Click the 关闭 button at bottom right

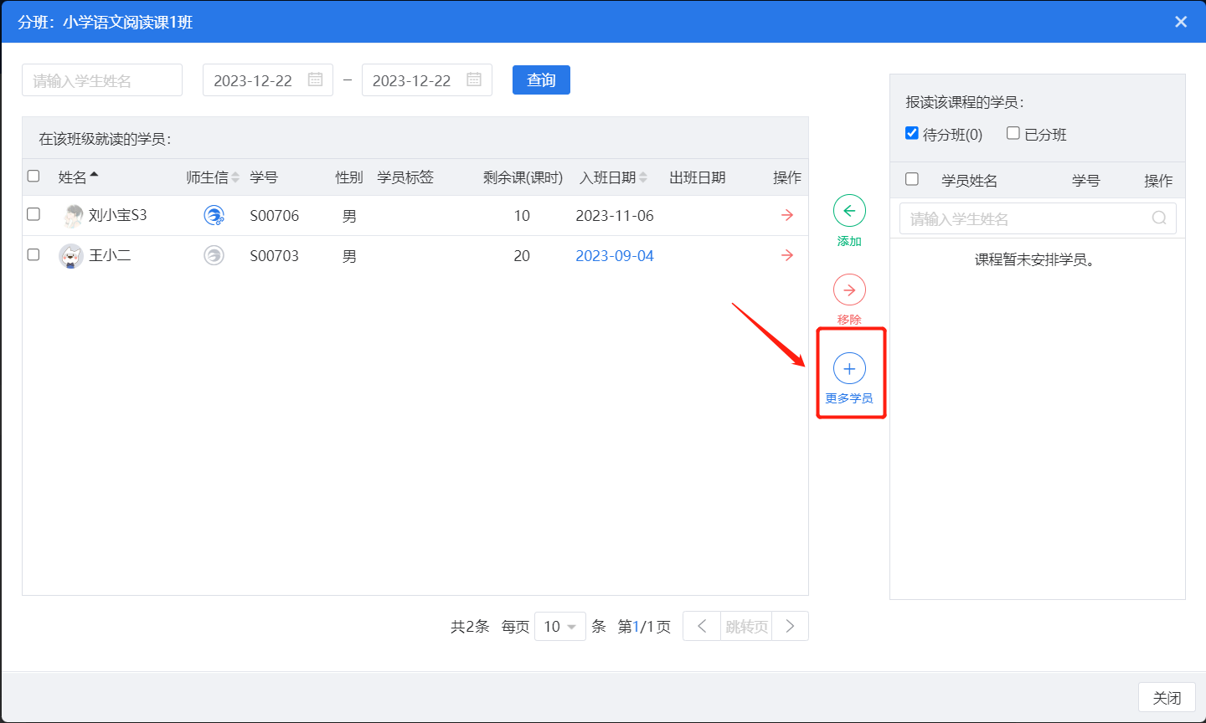[x=1167, y=697]
